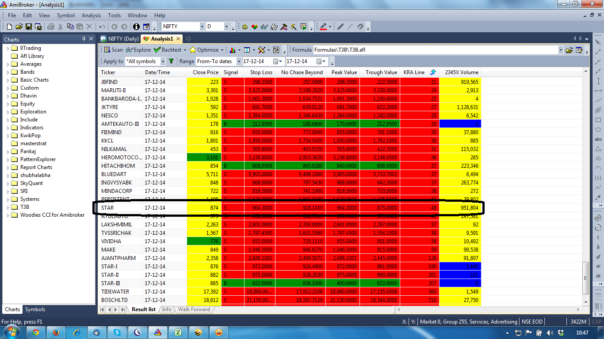The image size is (604, 339).
Task: Expand the Formula path dropdown arrow
Action: pos(561,50)
